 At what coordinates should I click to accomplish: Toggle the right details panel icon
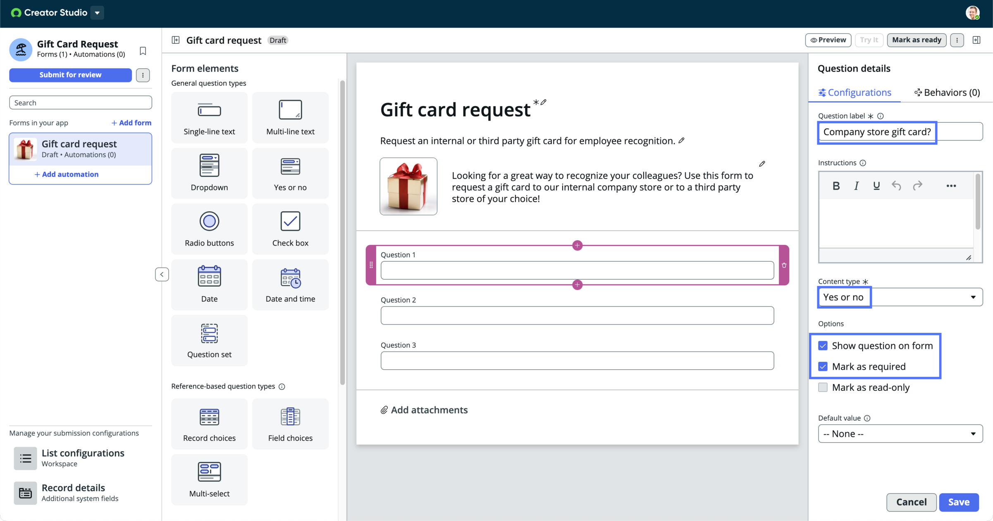pos(976,40)
